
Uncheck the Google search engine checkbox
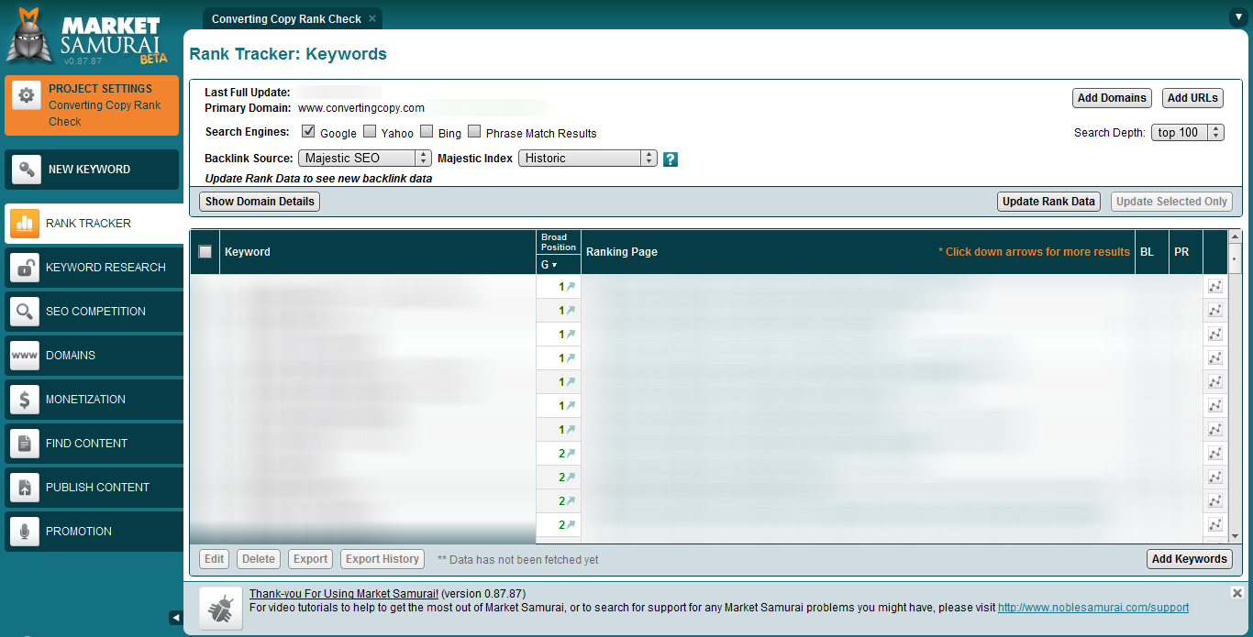[x=308, y=131]
